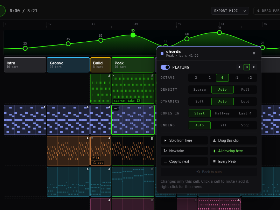Click the dark orange-note Peak clip
The image size is (280, 210).
tap(133, 151)
